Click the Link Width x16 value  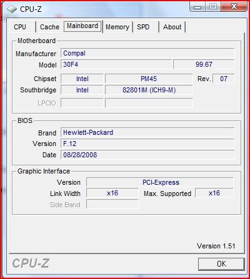(x=112, y=193)
